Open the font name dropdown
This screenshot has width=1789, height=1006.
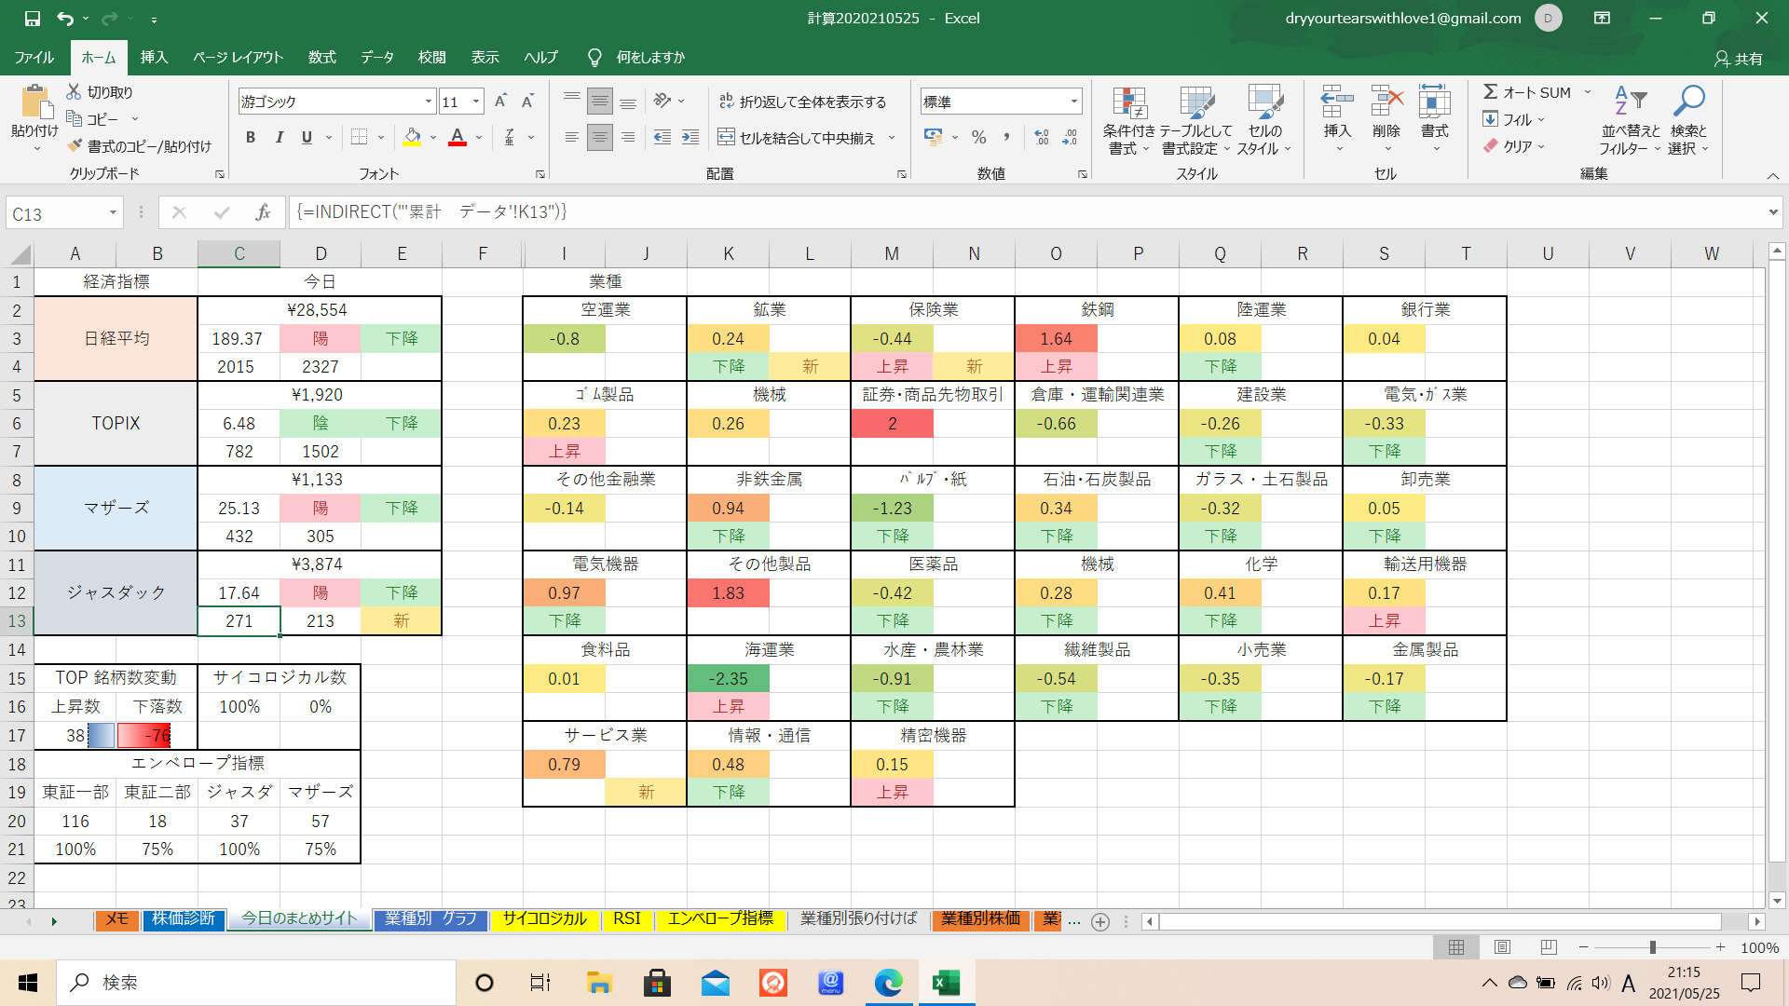[429, 102]
